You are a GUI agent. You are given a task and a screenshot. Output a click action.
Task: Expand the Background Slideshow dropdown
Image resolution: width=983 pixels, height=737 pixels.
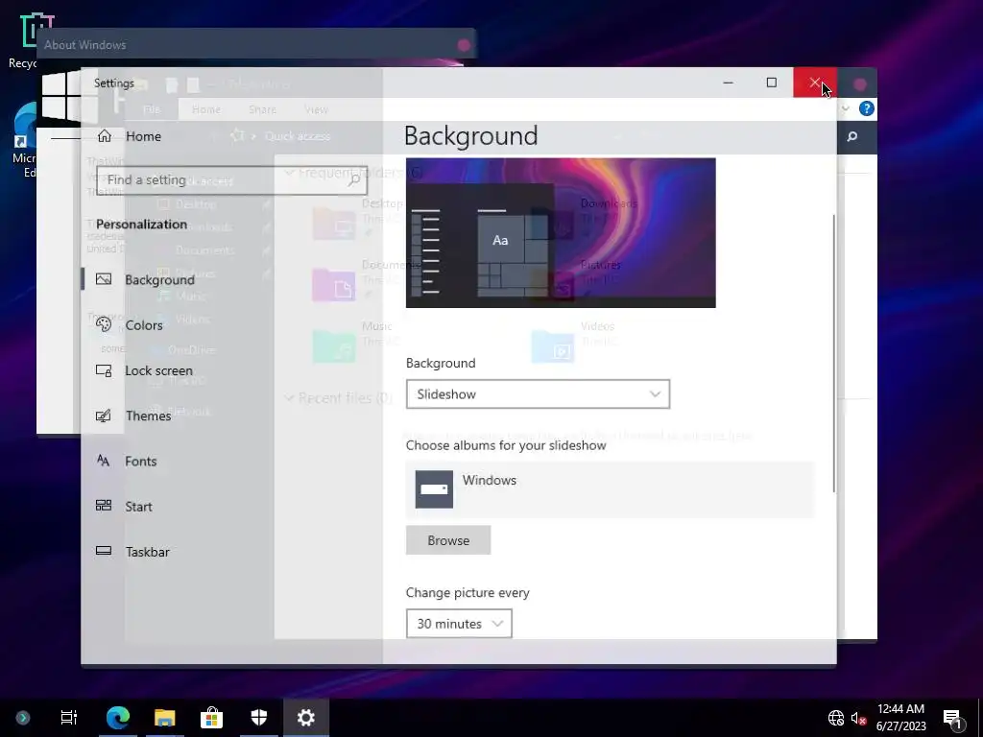(x=538, y=394)
